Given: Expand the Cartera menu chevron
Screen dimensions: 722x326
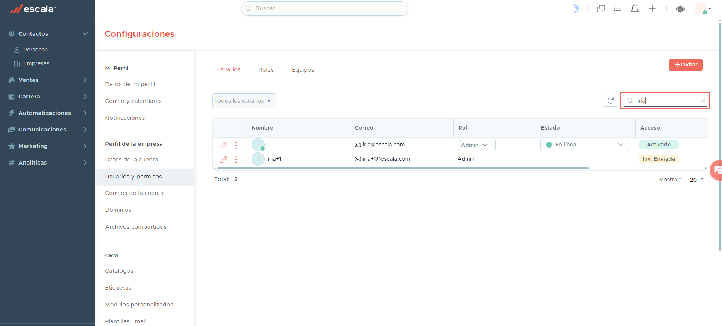Looking at the screenshot, I should coord(85,97).
